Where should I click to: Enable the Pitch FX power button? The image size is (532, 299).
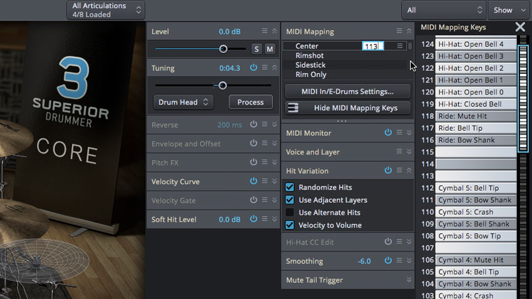253,163
